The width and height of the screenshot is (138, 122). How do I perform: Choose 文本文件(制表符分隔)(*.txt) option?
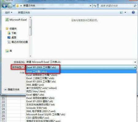point(81,104)
